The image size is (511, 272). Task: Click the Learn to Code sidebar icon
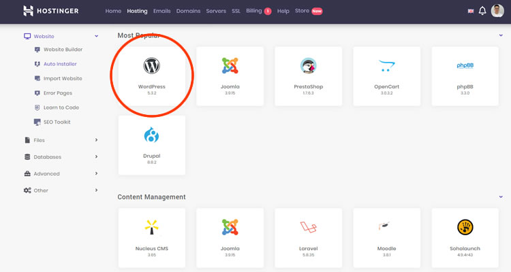point(37,107)
